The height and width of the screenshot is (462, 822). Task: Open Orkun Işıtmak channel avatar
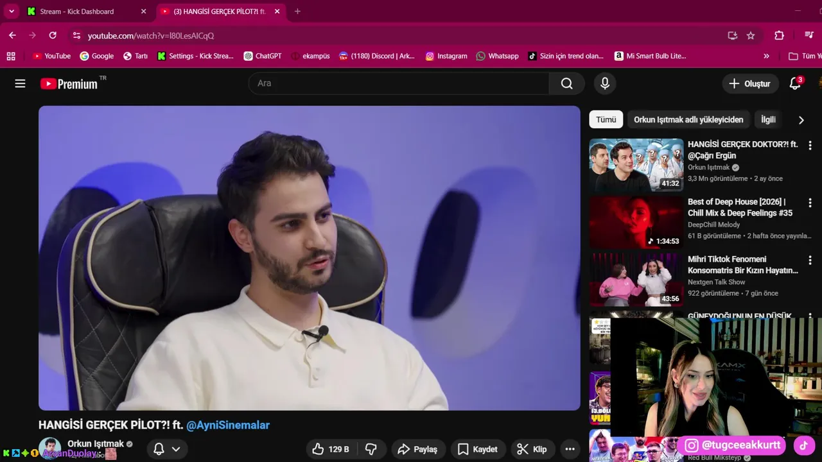tap(49, 448)
